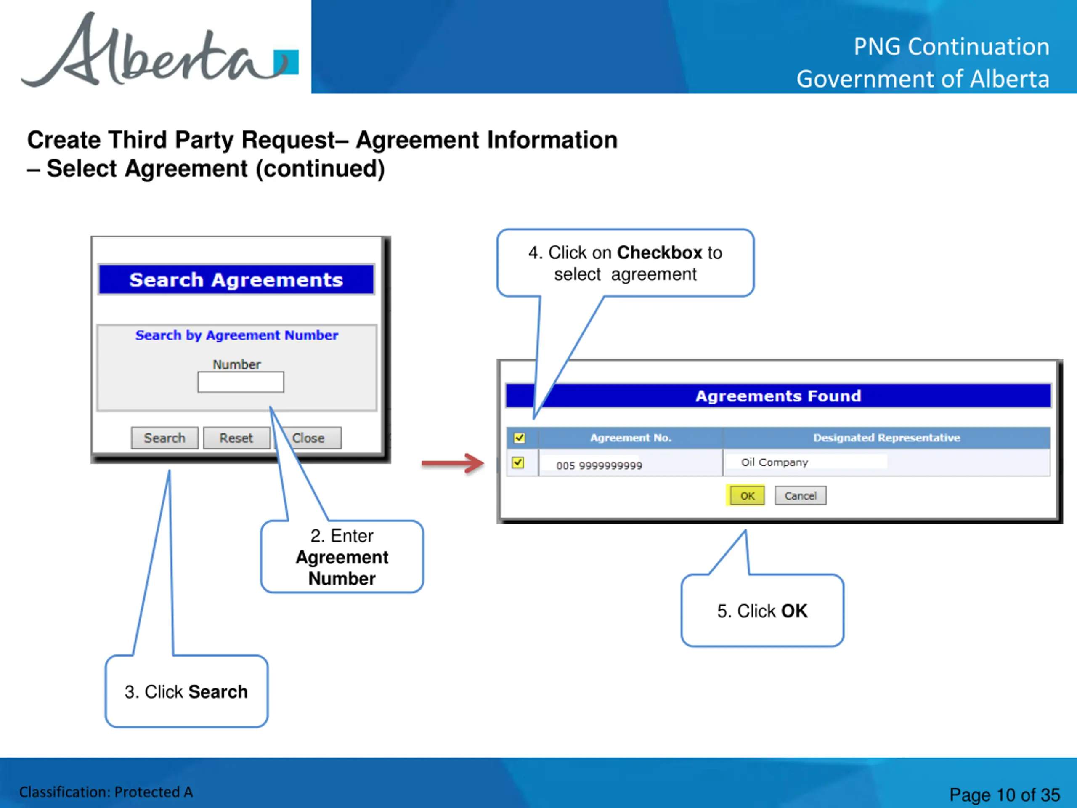1077x808 pixels.
Task: Click the Designated Representative column header
Action: [886, 438]
